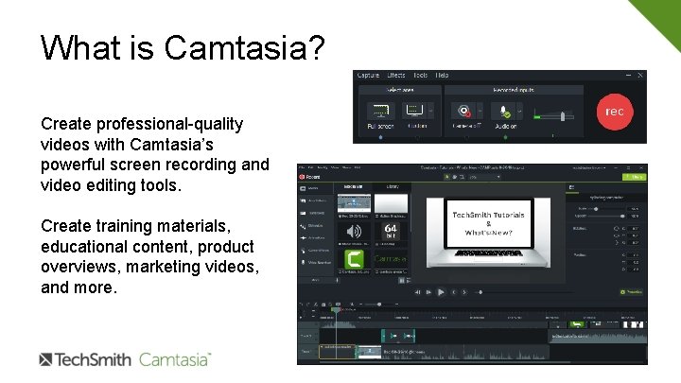Click the red rec button

tap(615, 112)
